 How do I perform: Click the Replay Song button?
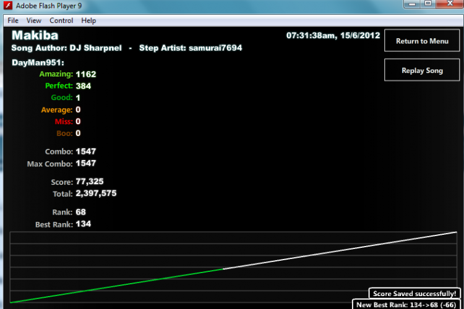pyautogui.click(x=422, y=70)
